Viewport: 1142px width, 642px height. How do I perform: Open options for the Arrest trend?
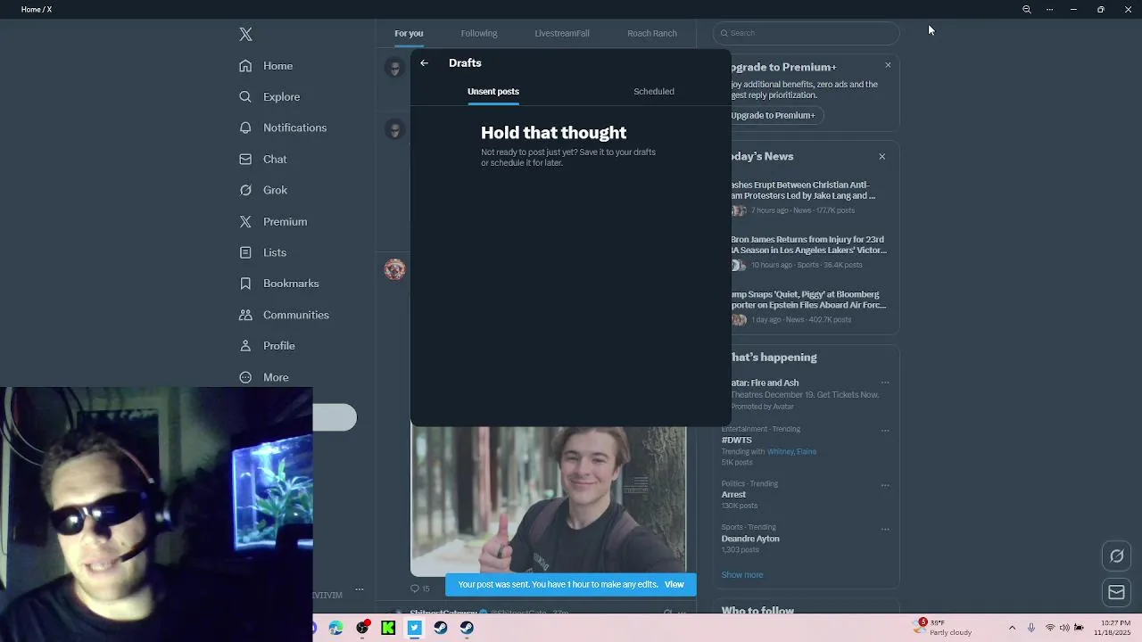[885, 485]
